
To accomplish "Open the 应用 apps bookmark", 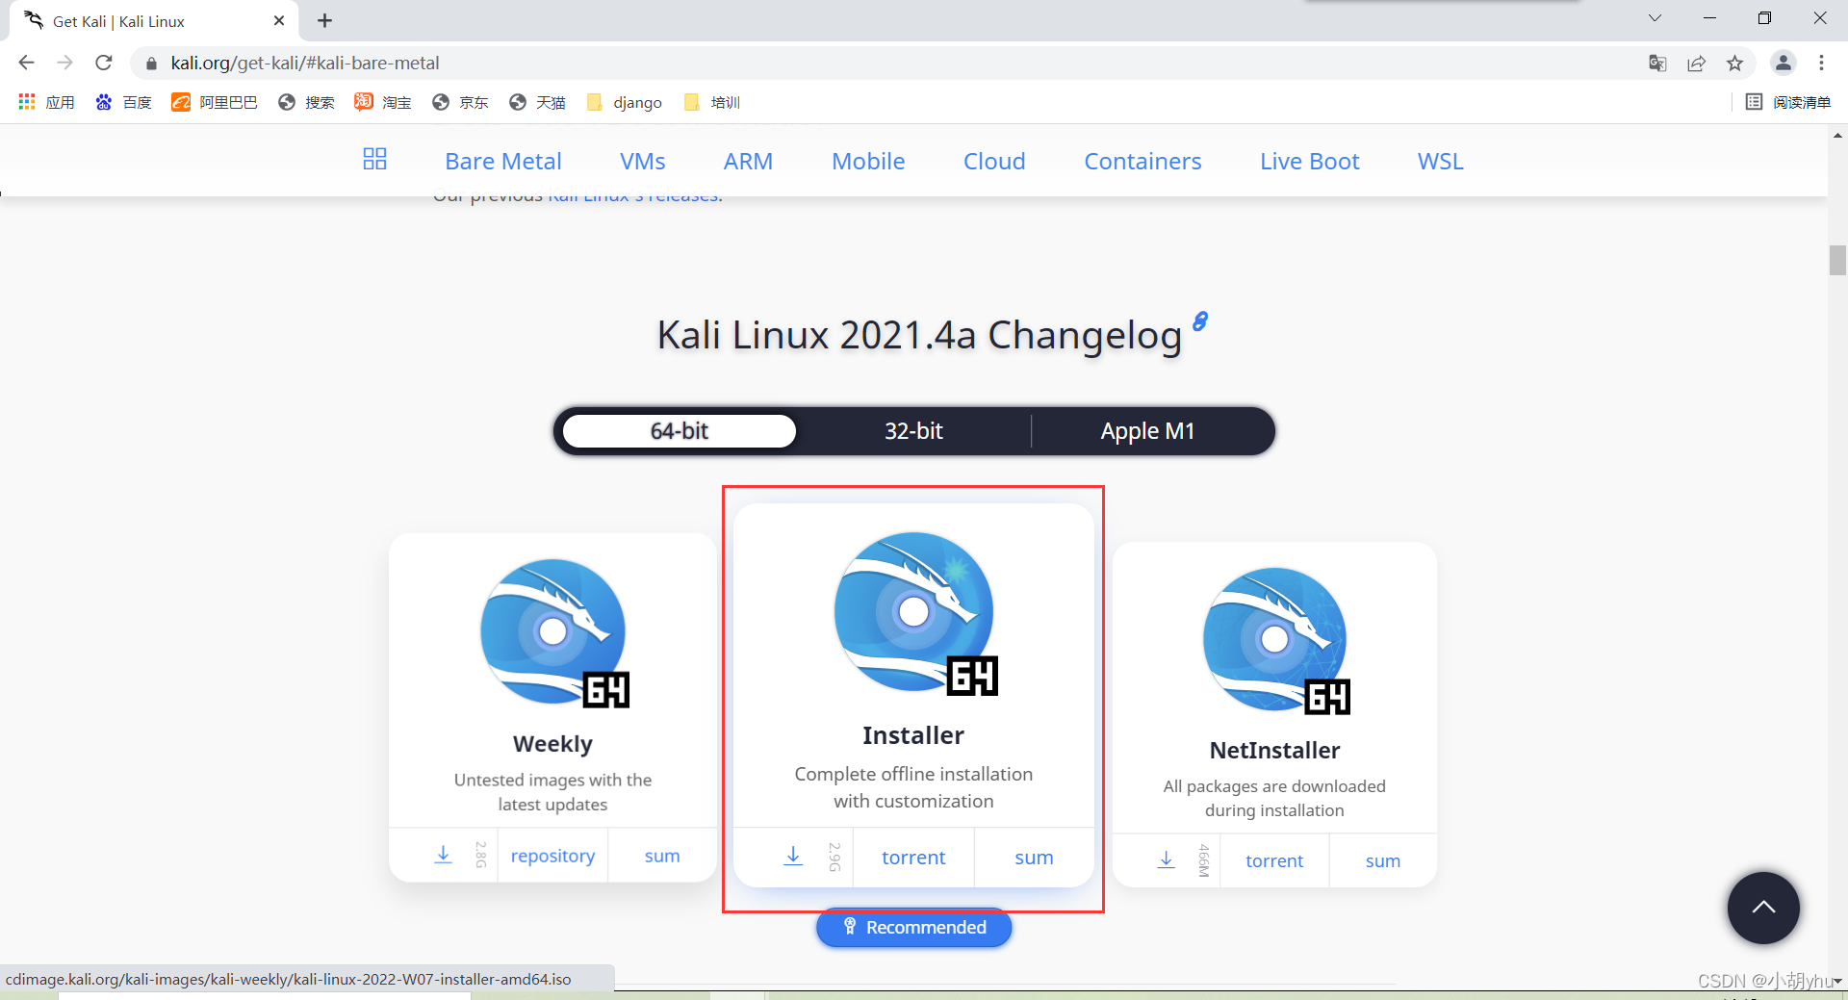I will tap(46, 102).
